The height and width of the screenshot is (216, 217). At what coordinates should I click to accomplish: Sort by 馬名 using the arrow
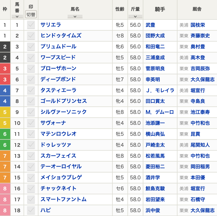(75, 17)
